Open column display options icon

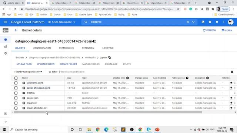coord(232,72)
